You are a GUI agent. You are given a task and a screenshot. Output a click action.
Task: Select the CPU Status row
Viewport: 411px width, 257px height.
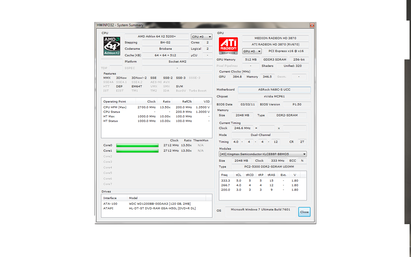pos(156,112)
